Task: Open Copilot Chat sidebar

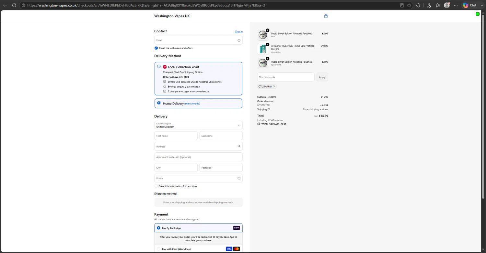Action: point(469,5)
